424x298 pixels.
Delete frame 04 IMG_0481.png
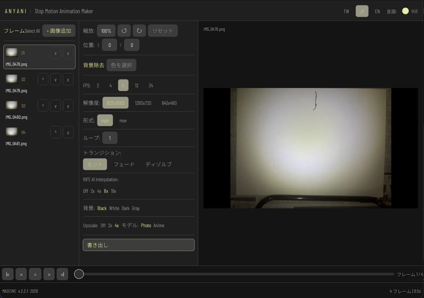68,132
